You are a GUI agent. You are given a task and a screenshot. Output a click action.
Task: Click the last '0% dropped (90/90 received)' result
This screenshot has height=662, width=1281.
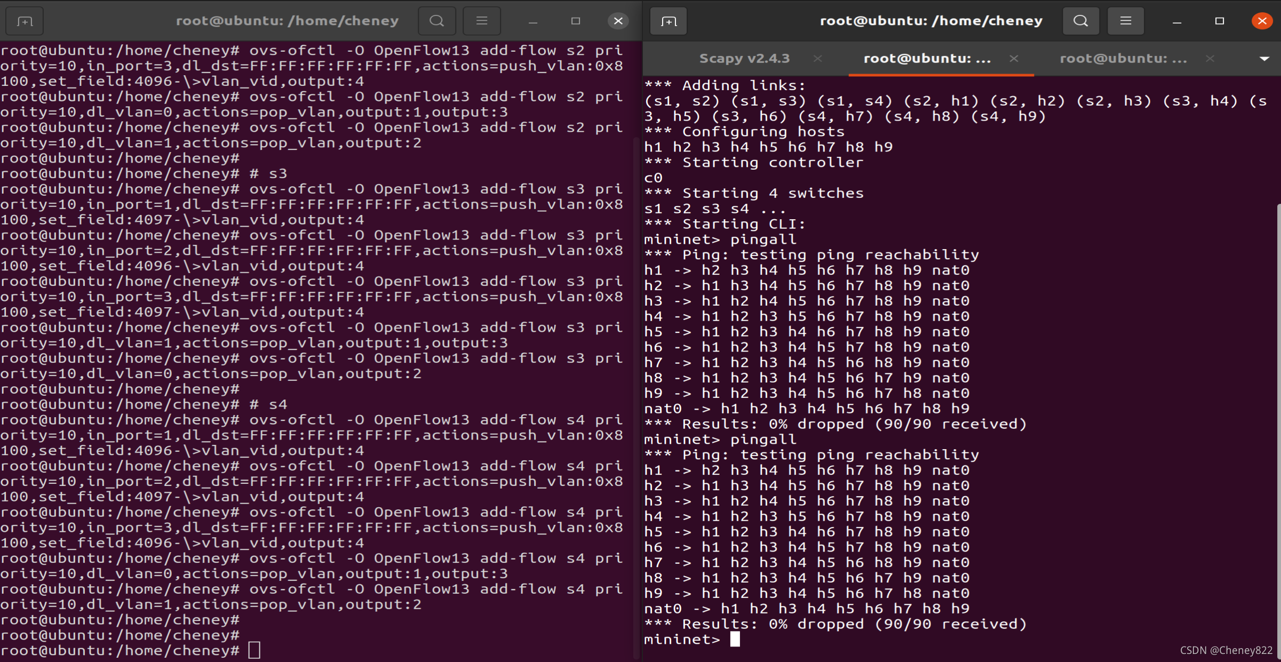point(898,624)
